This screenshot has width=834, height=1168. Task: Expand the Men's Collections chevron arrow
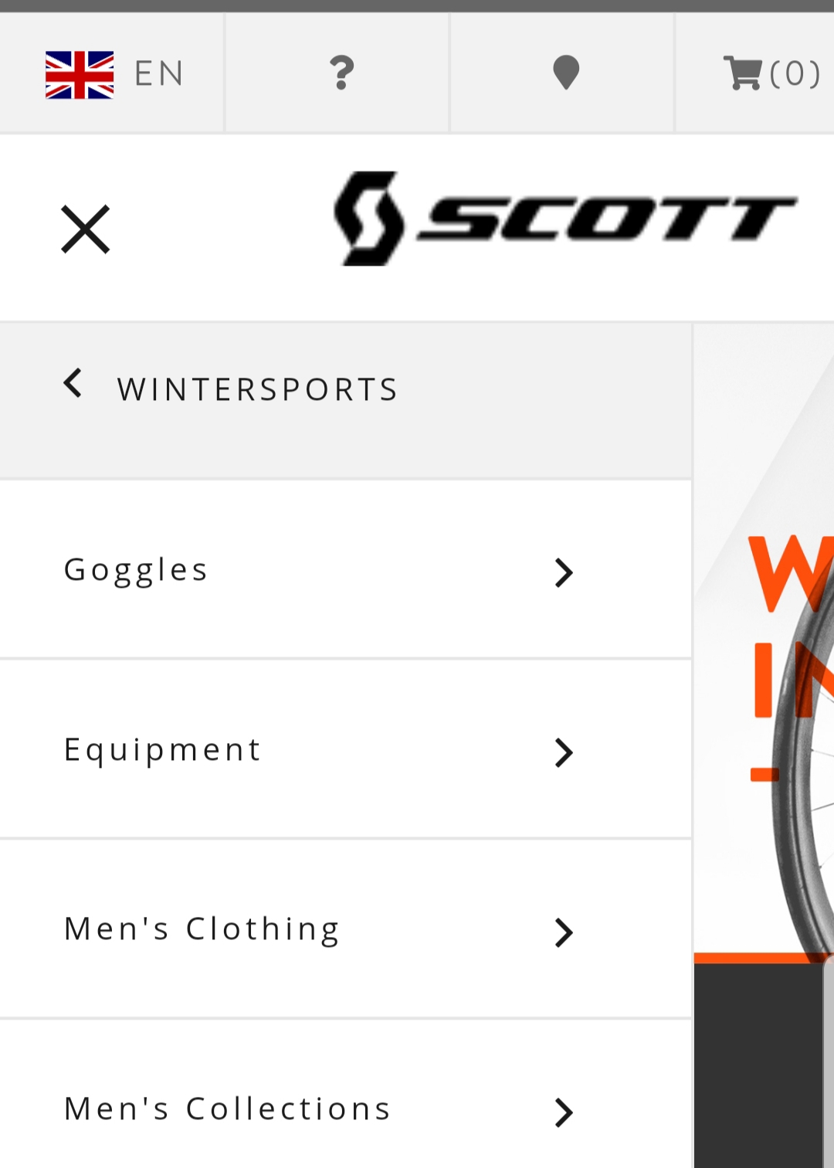click(564, 1112)
